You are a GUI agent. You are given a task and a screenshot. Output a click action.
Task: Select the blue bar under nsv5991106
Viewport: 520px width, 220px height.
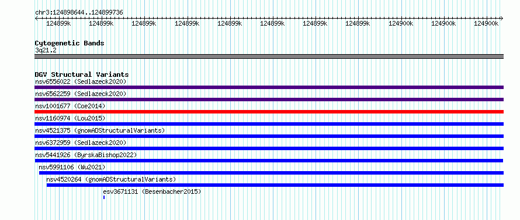tap(271, 173)
